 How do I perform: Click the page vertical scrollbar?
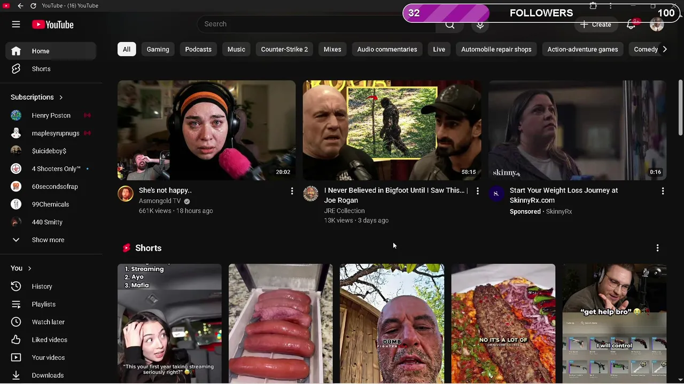click(680, 108)
